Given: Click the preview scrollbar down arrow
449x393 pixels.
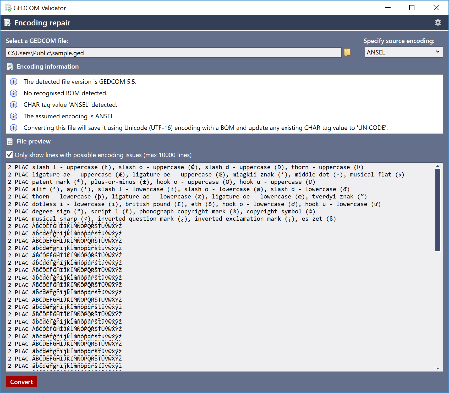Looking at the screenshot, I should [437, 368].
